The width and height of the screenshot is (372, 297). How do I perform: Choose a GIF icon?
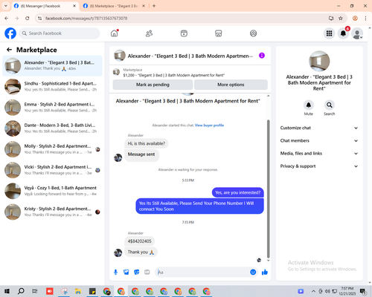(x=147, y=272)
